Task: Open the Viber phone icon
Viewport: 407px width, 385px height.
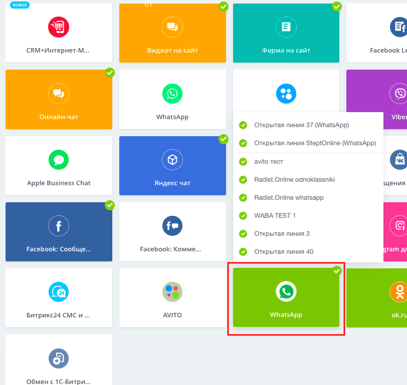Action: tap(398, 94)
